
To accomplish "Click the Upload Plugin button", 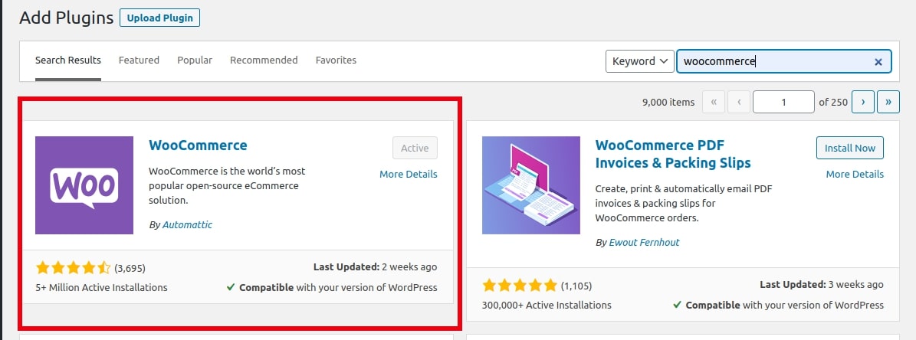I will [159, 18].
